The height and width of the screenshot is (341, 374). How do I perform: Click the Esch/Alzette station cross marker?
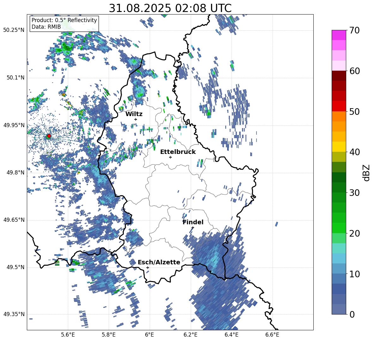(x=148, y=268)
